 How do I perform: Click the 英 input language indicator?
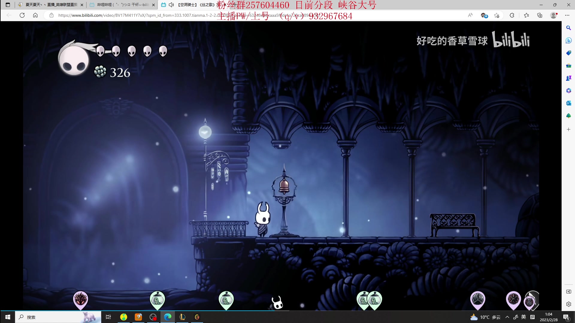click(523, 317)
